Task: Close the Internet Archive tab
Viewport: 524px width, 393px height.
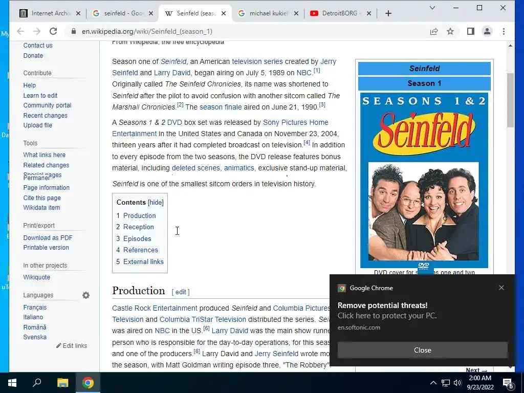Action: tap(78, 13)
